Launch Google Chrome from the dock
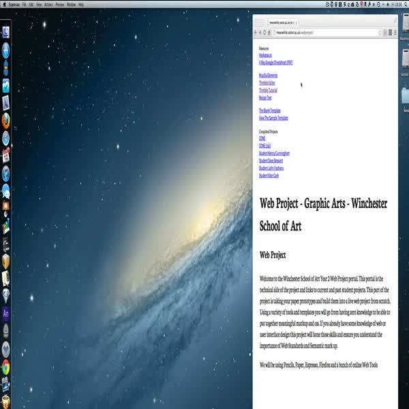This screenshot has height=409, width=409. click(x=5, y=367)
